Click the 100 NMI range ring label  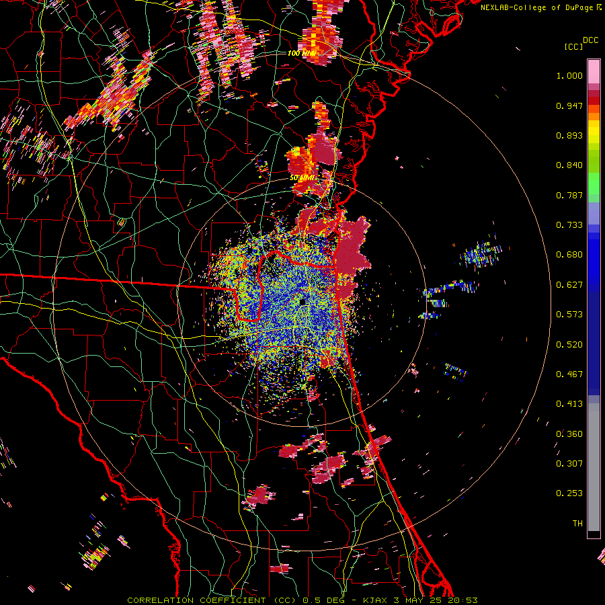click(x=302, y=53)
